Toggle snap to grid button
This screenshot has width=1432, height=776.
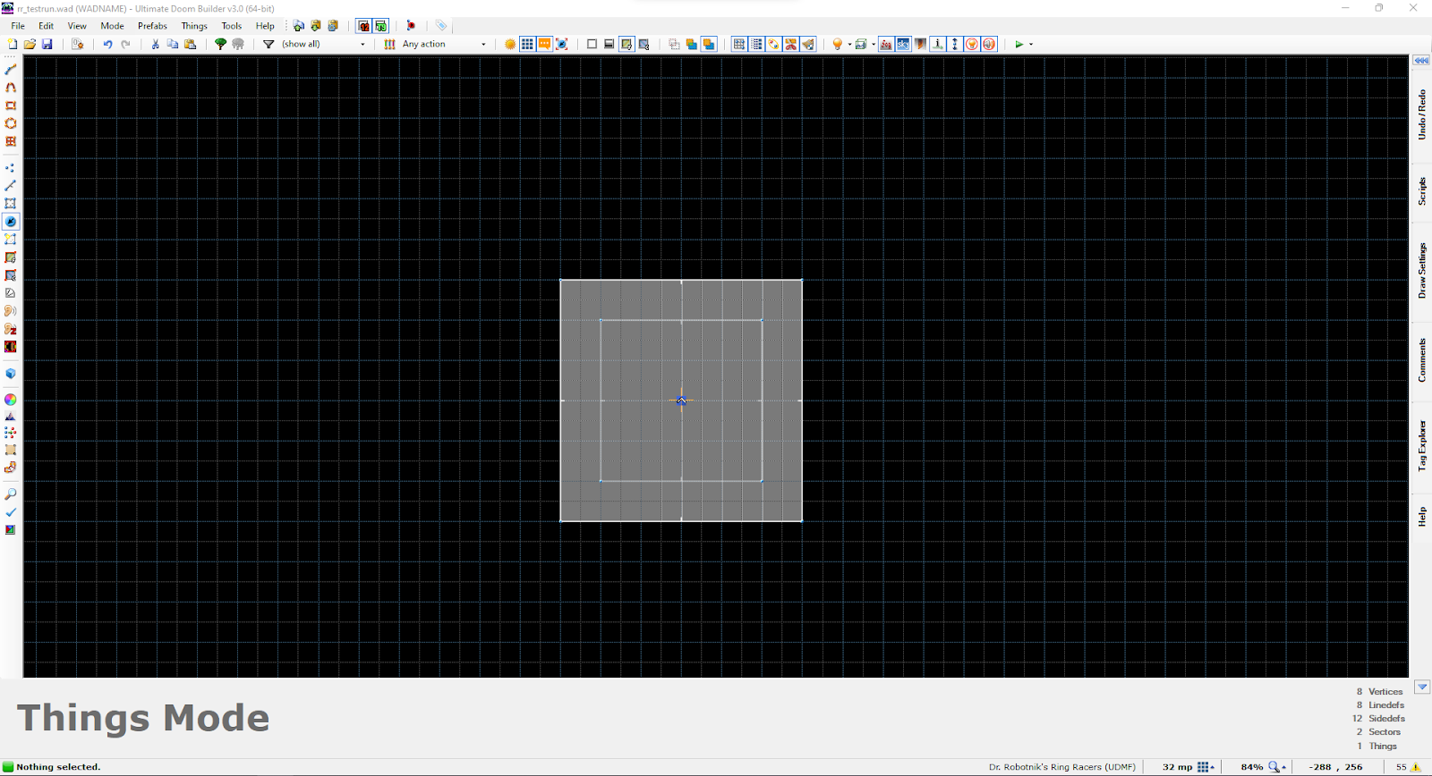pyautogui.click(x=738, y=44)
